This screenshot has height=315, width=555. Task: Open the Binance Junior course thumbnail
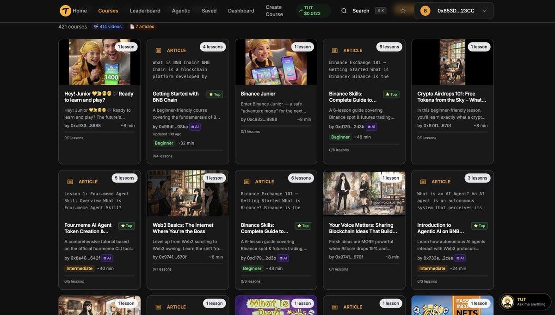pos(276,62)
